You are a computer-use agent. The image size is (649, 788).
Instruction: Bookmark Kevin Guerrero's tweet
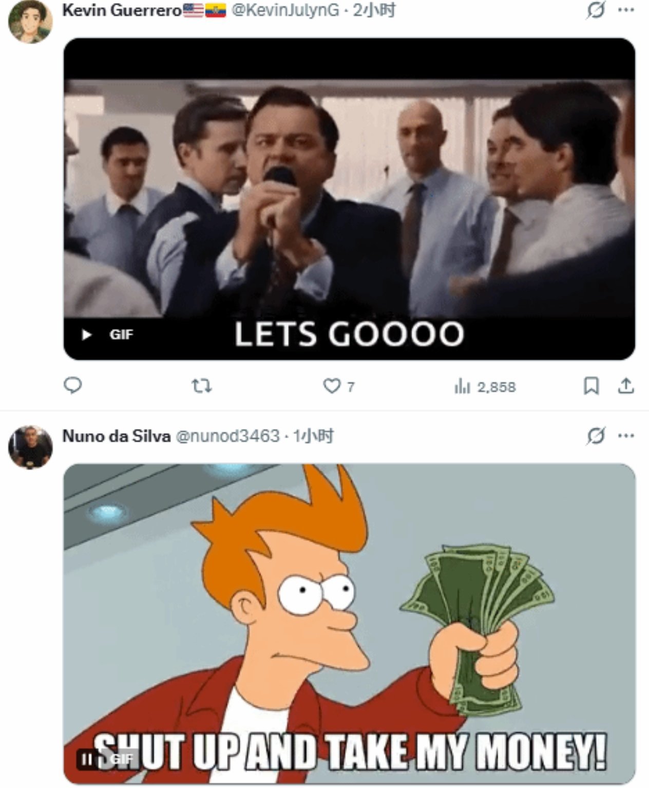[591, 386]
